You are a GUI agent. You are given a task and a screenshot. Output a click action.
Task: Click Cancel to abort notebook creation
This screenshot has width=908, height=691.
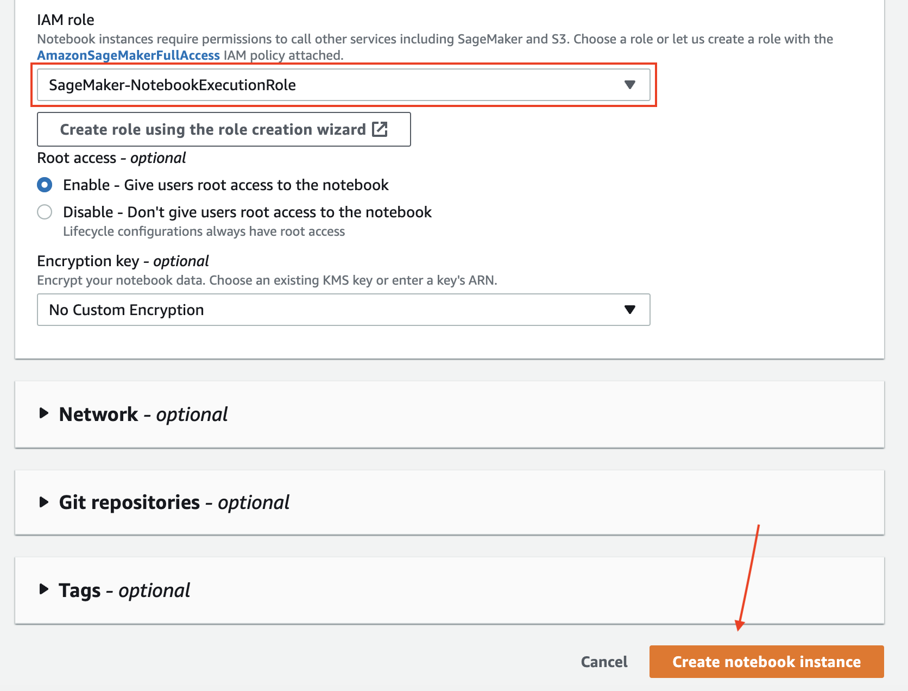[x=604, y=662]
